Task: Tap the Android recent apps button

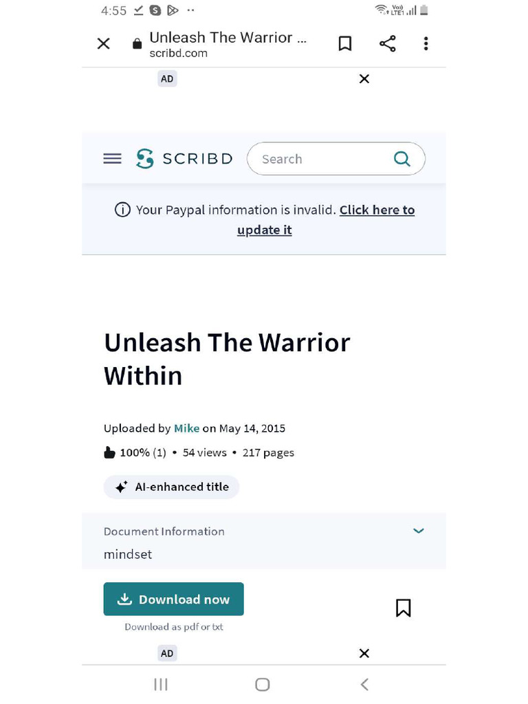Action: (161, 684)
